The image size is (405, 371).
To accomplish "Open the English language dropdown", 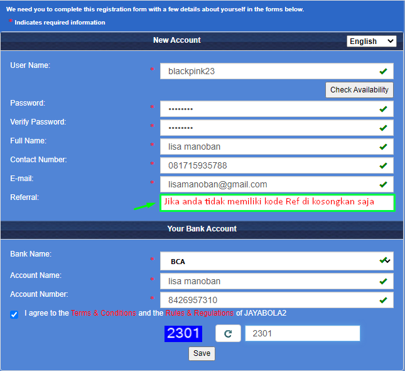I will tap(371, 41).
